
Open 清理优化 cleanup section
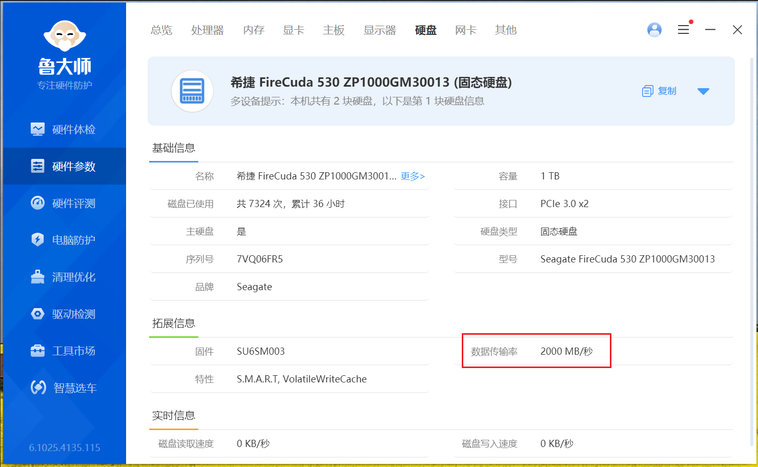pyautogui.click(x=64, y=277)
